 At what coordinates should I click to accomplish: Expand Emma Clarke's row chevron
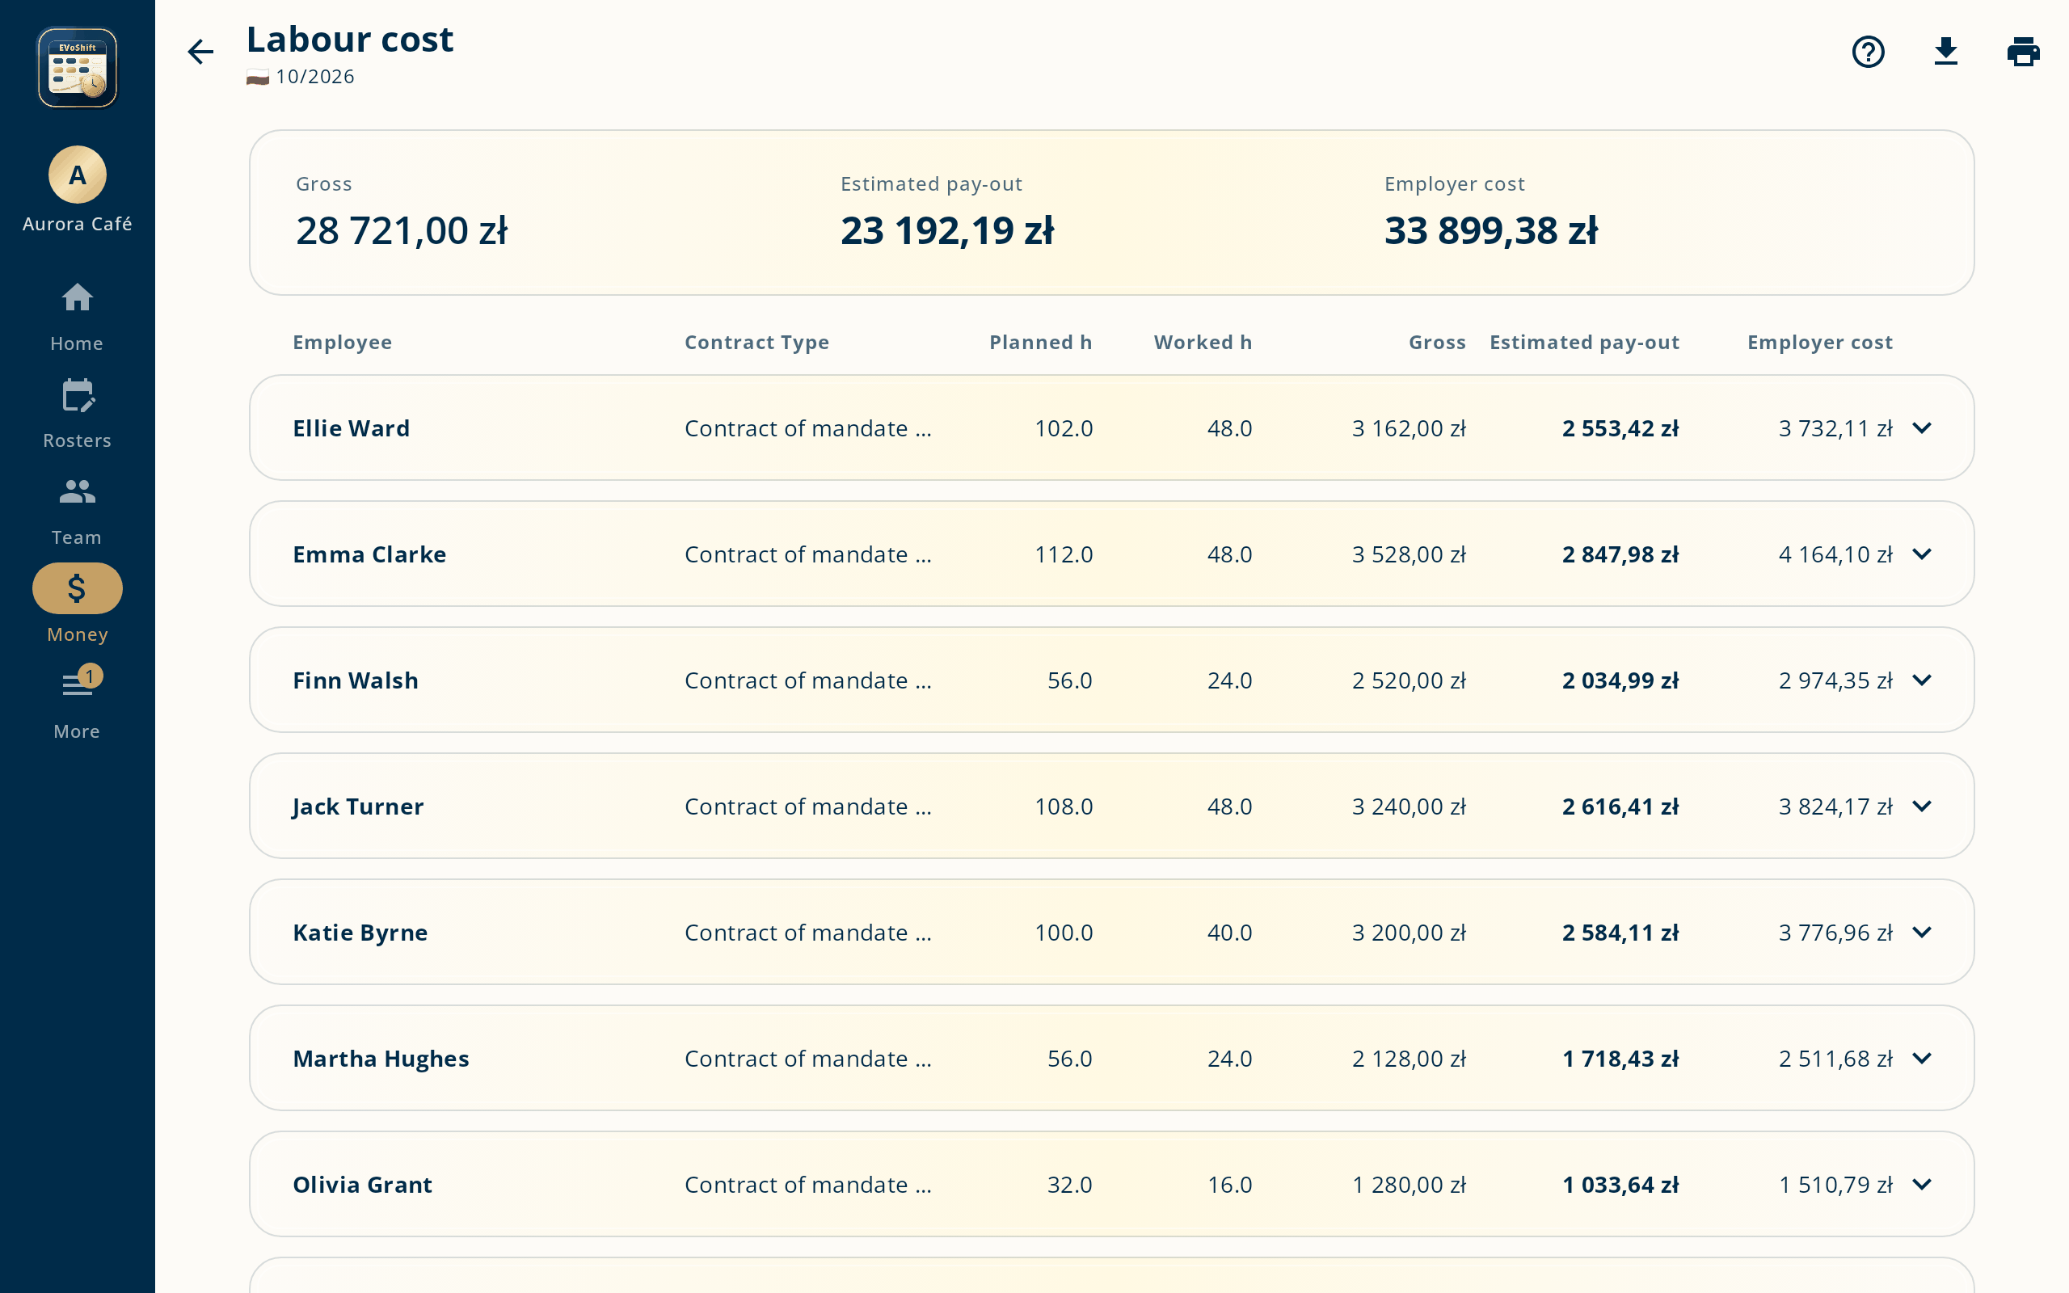[1922, 554]
